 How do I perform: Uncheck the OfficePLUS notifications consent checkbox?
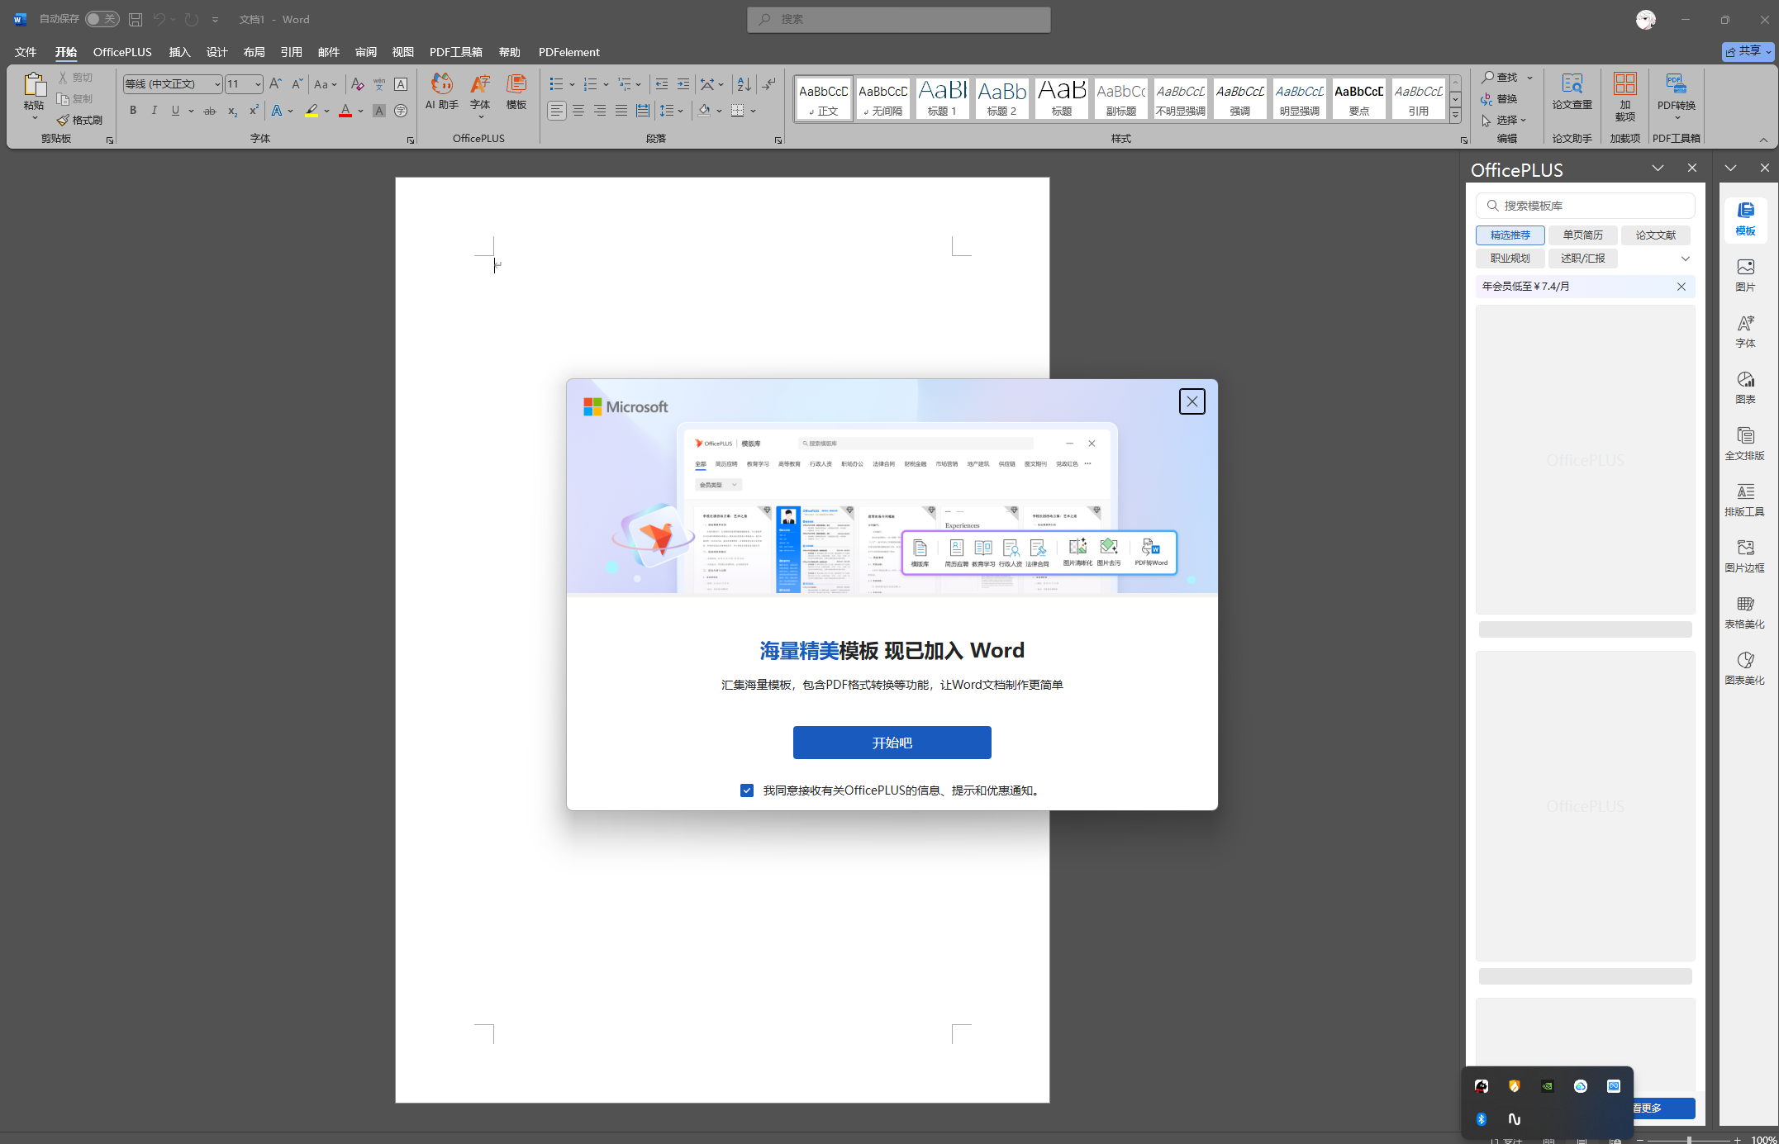pos(747,790)
